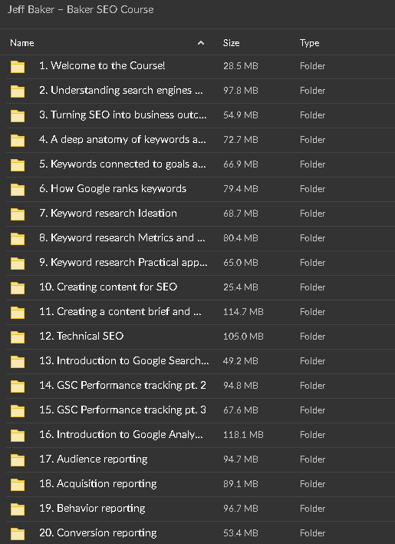
Task: Click 'Folder' type in Welcome to the Course row
Action: point(313,66)
